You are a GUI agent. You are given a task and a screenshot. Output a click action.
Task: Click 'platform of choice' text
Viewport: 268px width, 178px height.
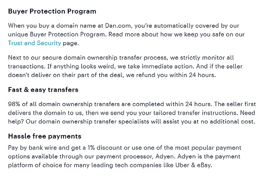[35, 165]
